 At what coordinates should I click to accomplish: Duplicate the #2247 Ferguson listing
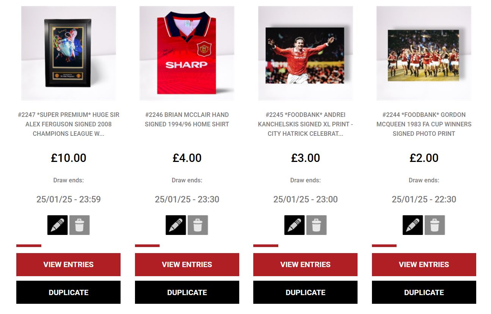pyautogui.click(x=68, y=292)
